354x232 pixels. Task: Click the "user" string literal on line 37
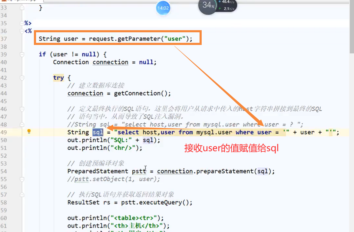click(x=175, y=39)
